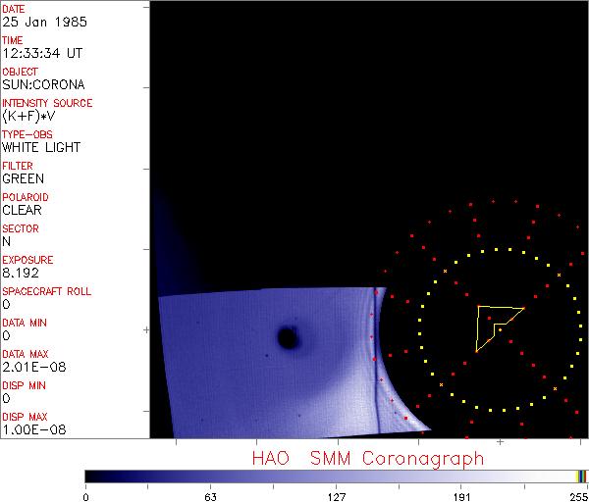The height and width of the screenshot is (502, 589).
Task: Click the GREEN filter value
Action: coord(23,179)
